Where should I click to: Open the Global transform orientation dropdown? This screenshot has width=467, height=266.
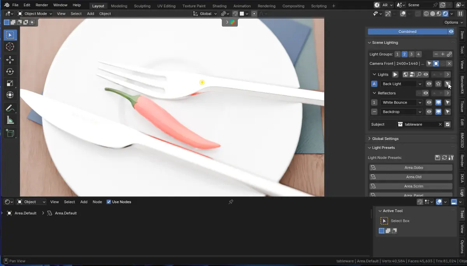point(205,14)
